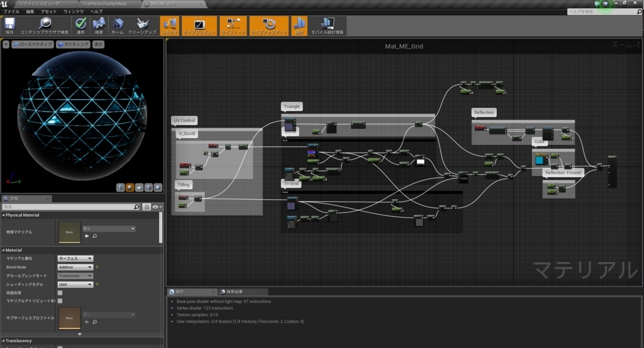Select the cyan color node in Color group
The height and width of the screenshot is (348, 644).
click(541, 160)
